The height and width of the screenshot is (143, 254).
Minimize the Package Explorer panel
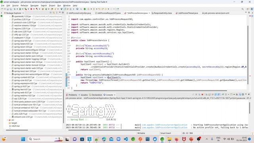[60, 13]
